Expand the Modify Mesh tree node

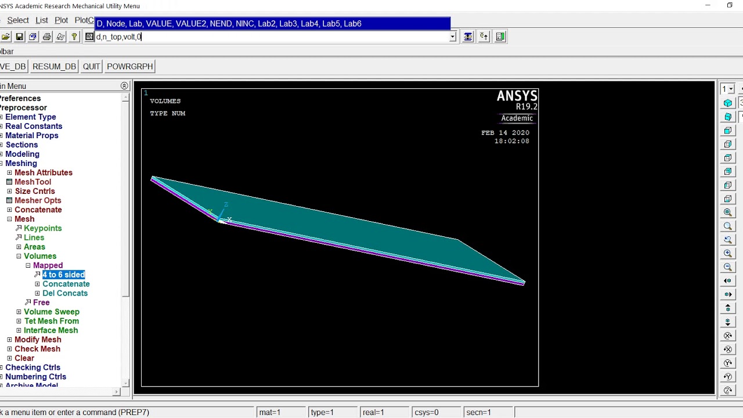(9, 340)
